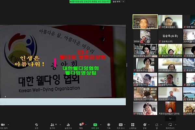This screenshot has height=130, width=195.
Task: Click the muted mic icon on 대한웰다잉협회 tile
Action: click(160, 27)
